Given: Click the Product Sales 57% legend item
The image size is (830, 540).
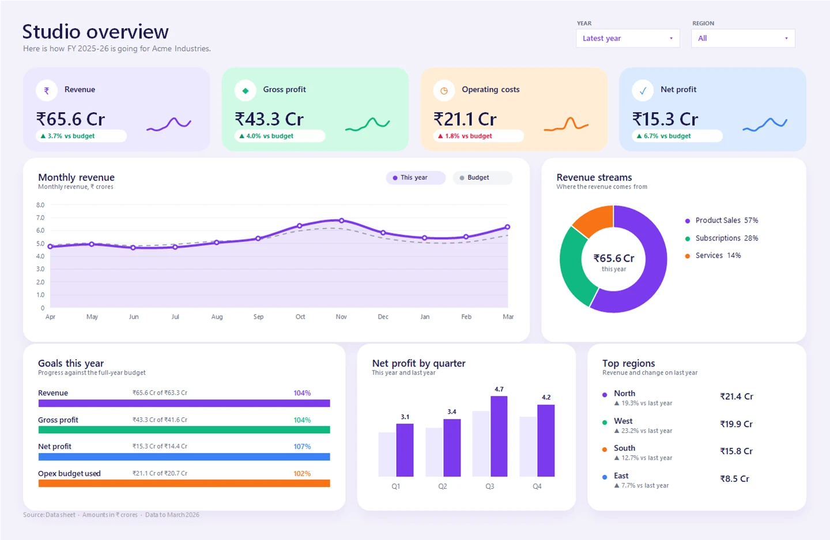Looking at the screenshot, I should 721,220.
